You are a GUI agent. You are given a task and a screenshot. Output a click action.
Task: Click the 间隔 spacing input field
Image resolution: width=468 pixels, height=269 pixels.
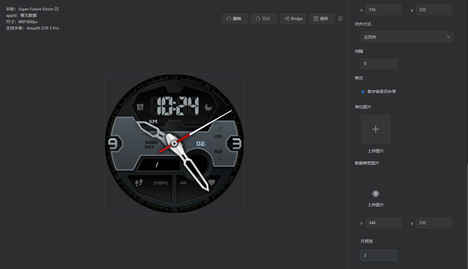point(378,64)
